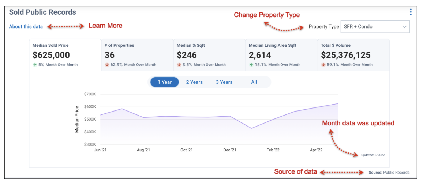Click the $246 per sqft value
This screenshot has height=185, width=423.
click(187, 55)
